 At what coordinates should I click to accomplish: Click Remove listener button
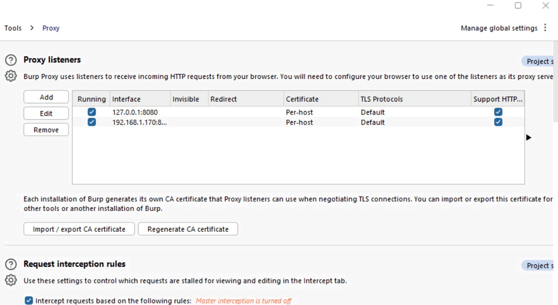click(x=46, y=130)
